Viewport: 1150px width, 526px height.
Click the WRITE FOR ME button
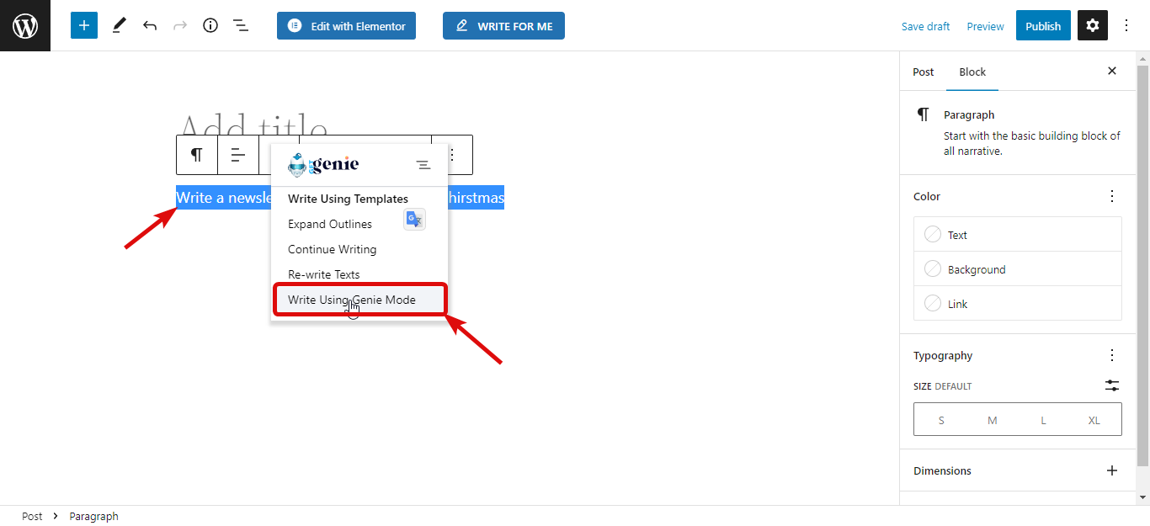pyautogui.click(x=503, y=26)
